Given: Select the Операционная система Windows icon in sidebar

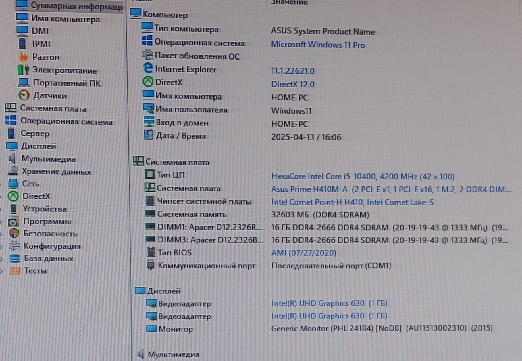Looking at the screenshot, I should [x=11, y=121].
